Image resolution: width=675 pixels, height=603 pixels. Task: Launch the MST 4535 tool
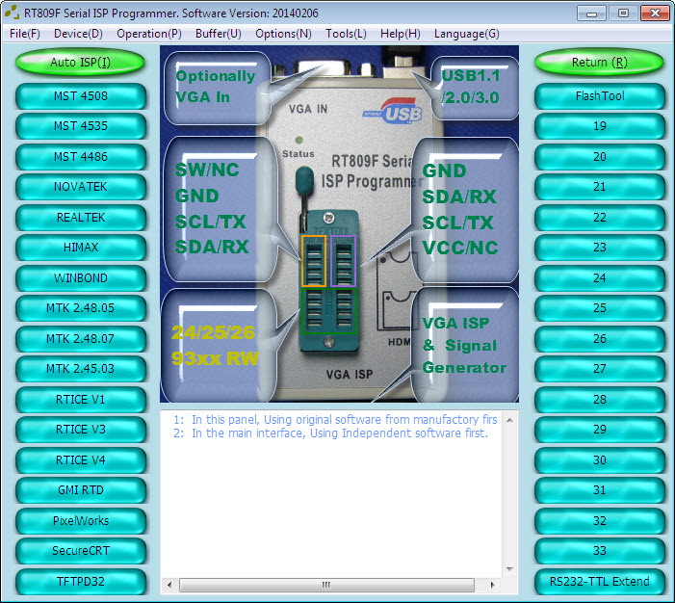81,126
